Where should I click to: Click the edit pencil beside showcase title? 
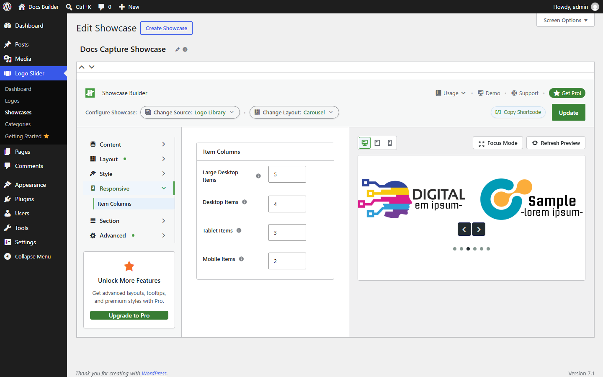178,49
